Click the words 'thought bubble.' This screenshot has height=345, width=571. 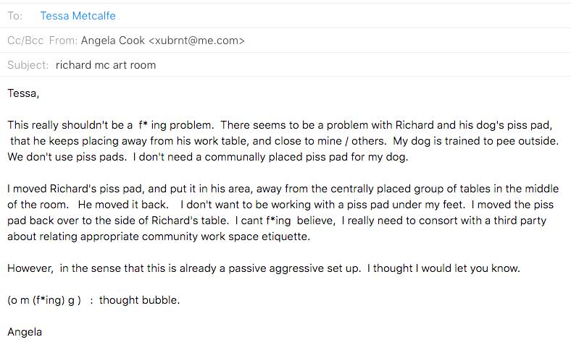[139, 300]
